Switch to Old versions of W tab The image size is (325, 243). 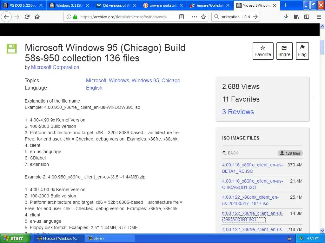(x=116, y=5)
